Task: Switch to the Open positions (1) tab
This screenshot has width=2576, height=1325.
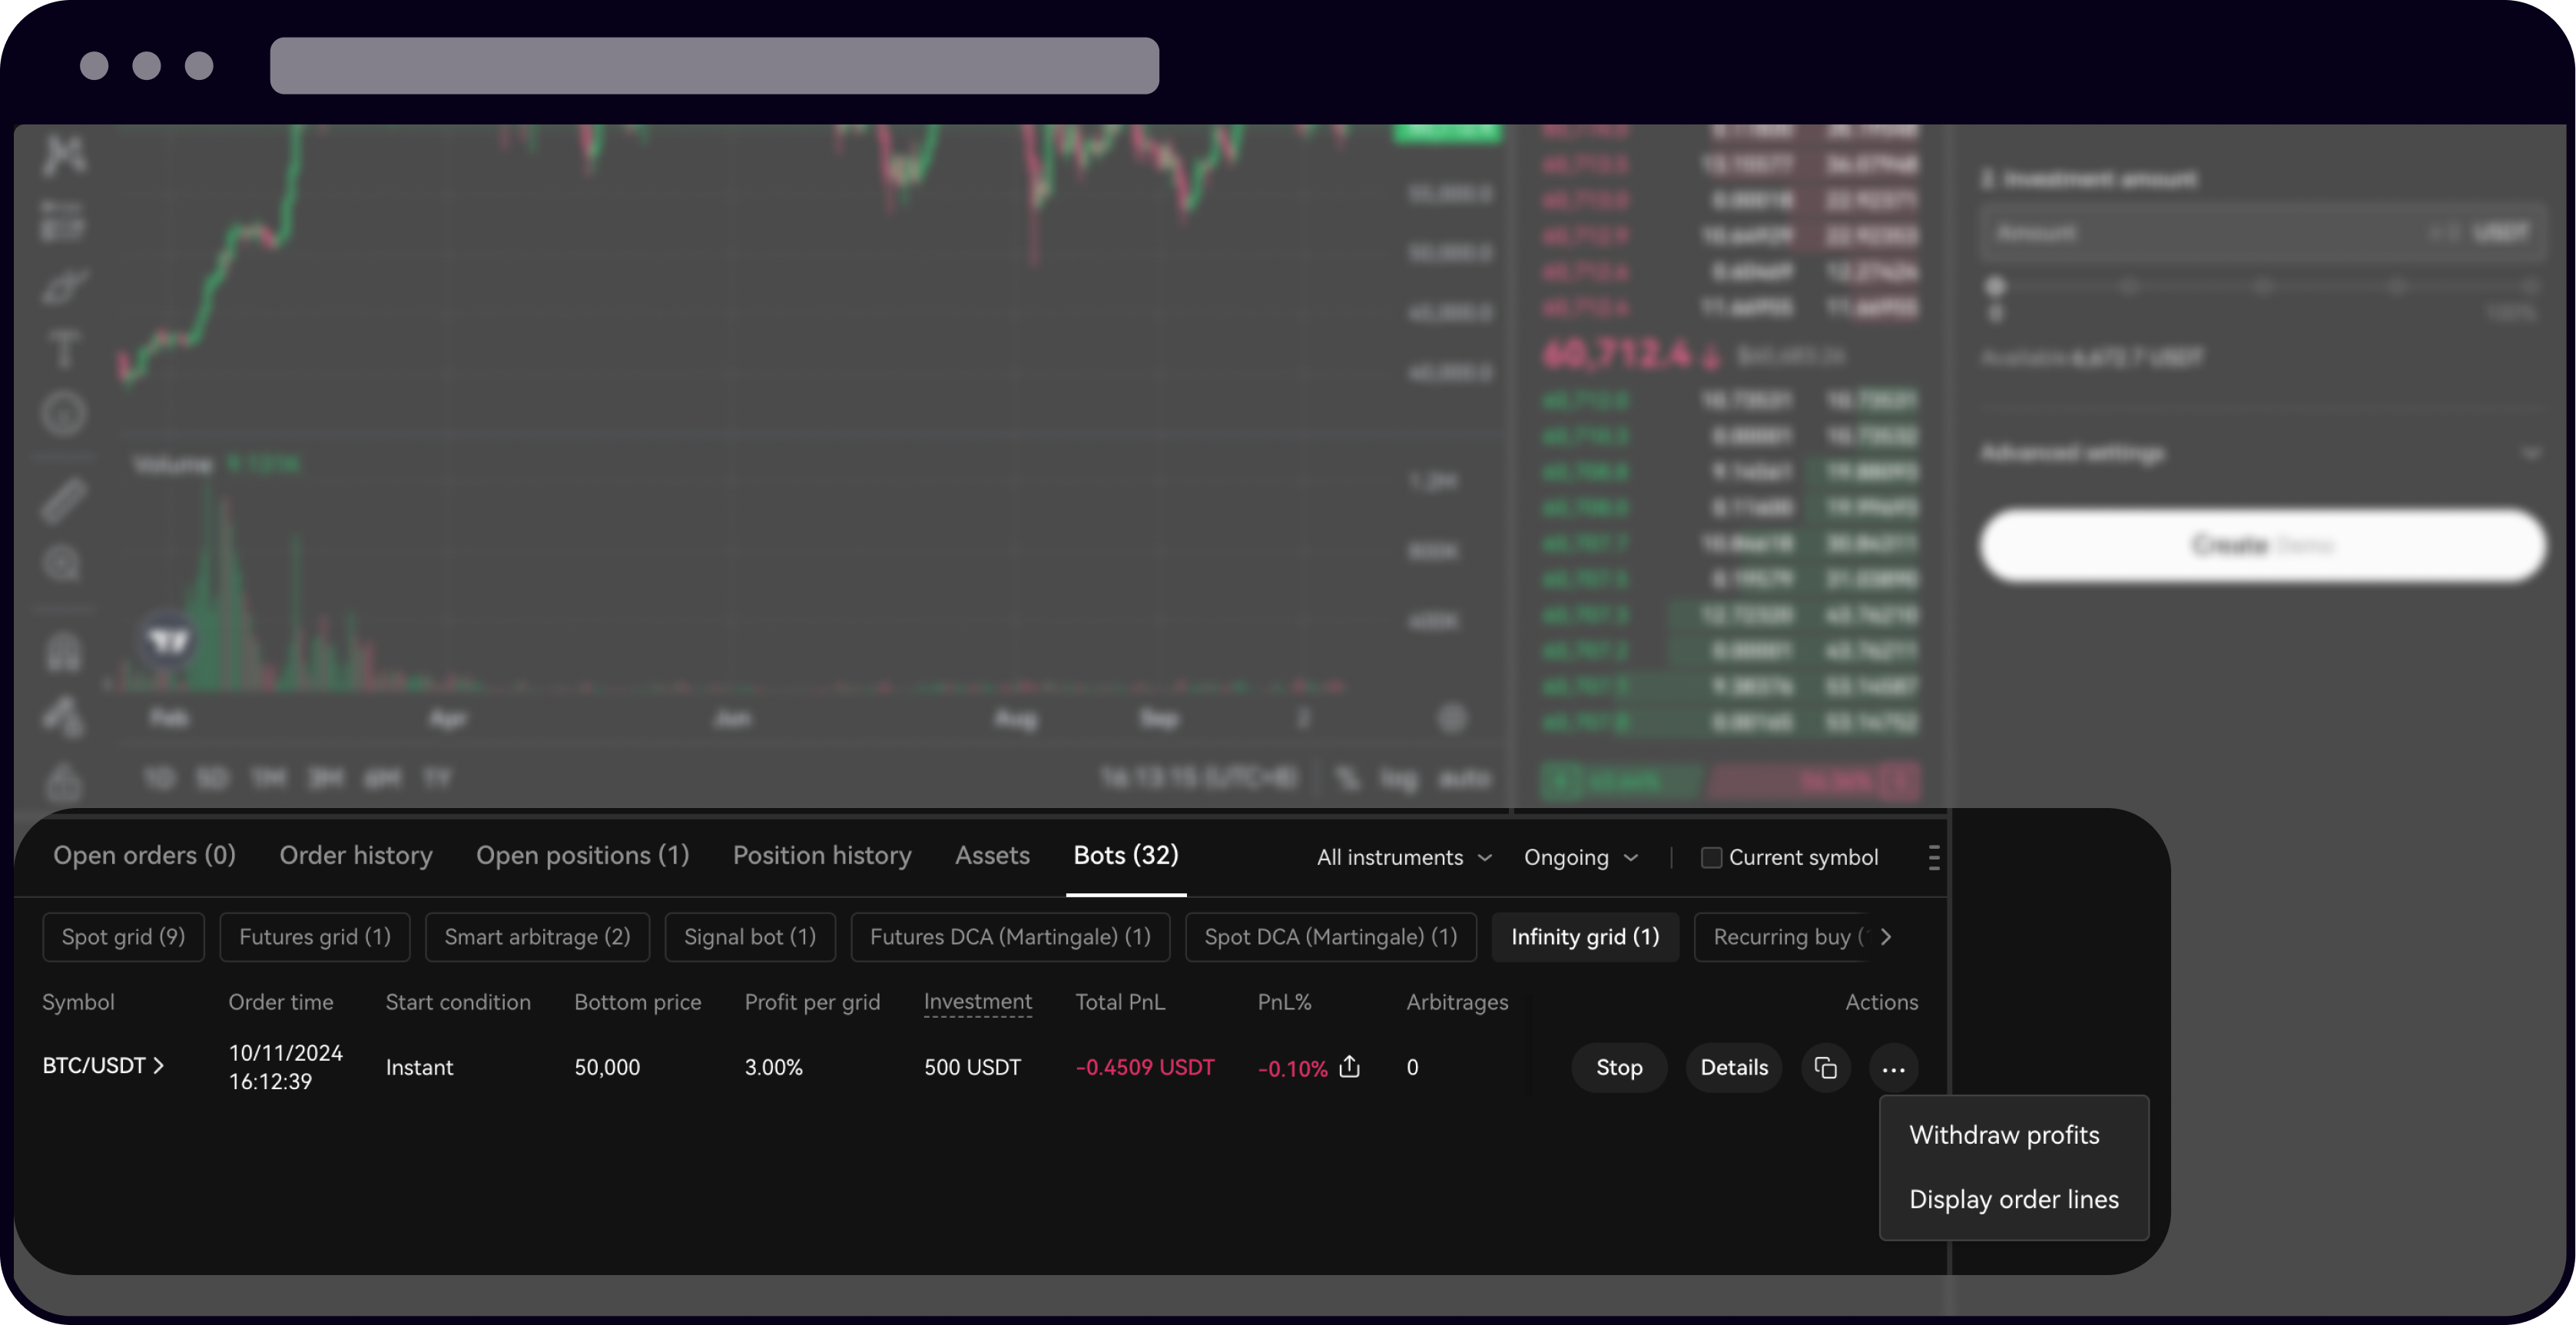Action: (x=582, y=855)
